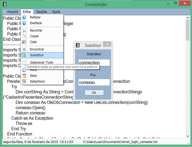Click the 'Throw ex' code line
The width and height of the screenshot is (192, 147).
click(24, 124)
